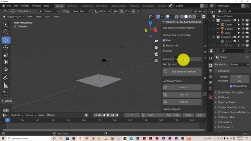Open the timeline Playback menu
The image size is (251, 141).
(x=17, y=115)
